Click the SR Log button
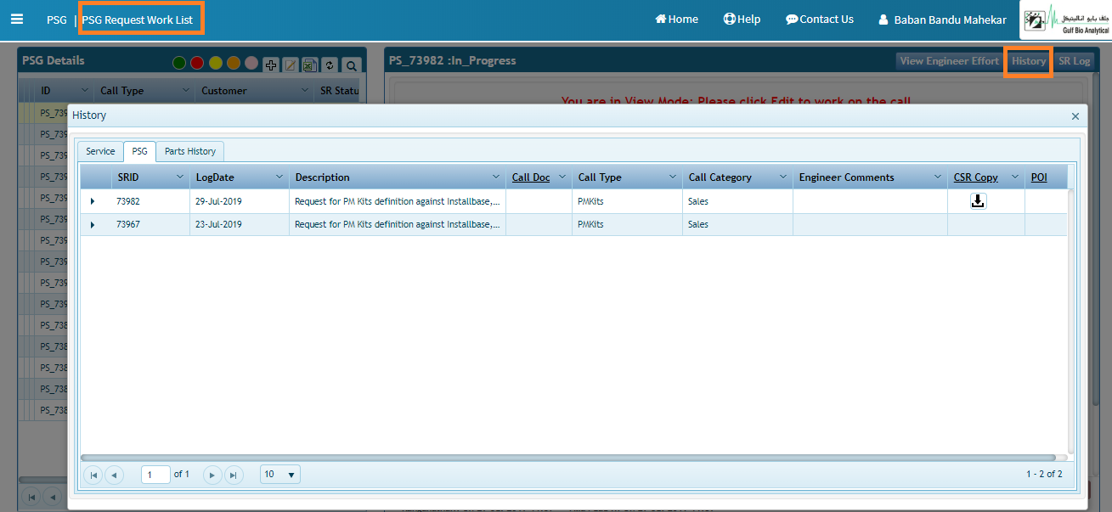The width and height of the screenshot is (1112, 512). pyautogui.click(x=1075, y=61)
